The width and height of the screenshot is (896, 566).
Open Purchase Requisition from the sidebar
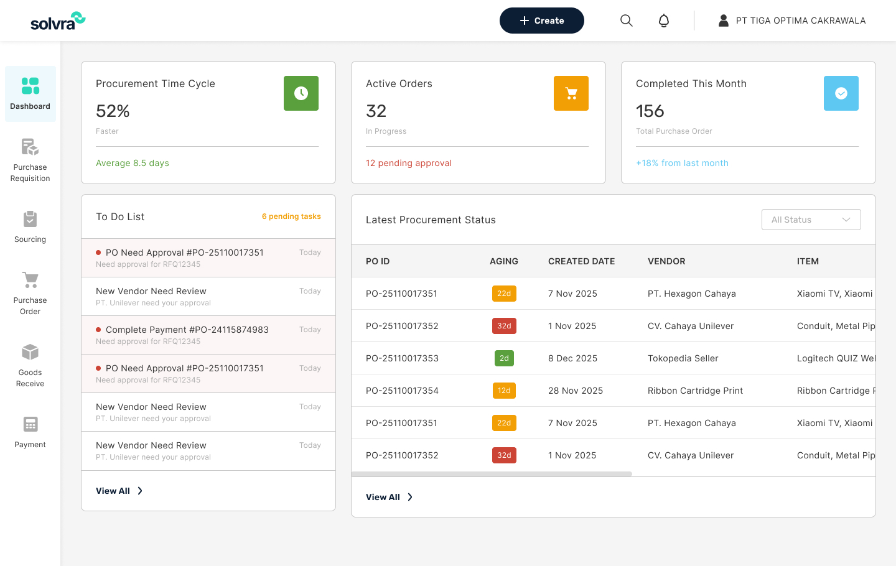click(x=30, y=147)
